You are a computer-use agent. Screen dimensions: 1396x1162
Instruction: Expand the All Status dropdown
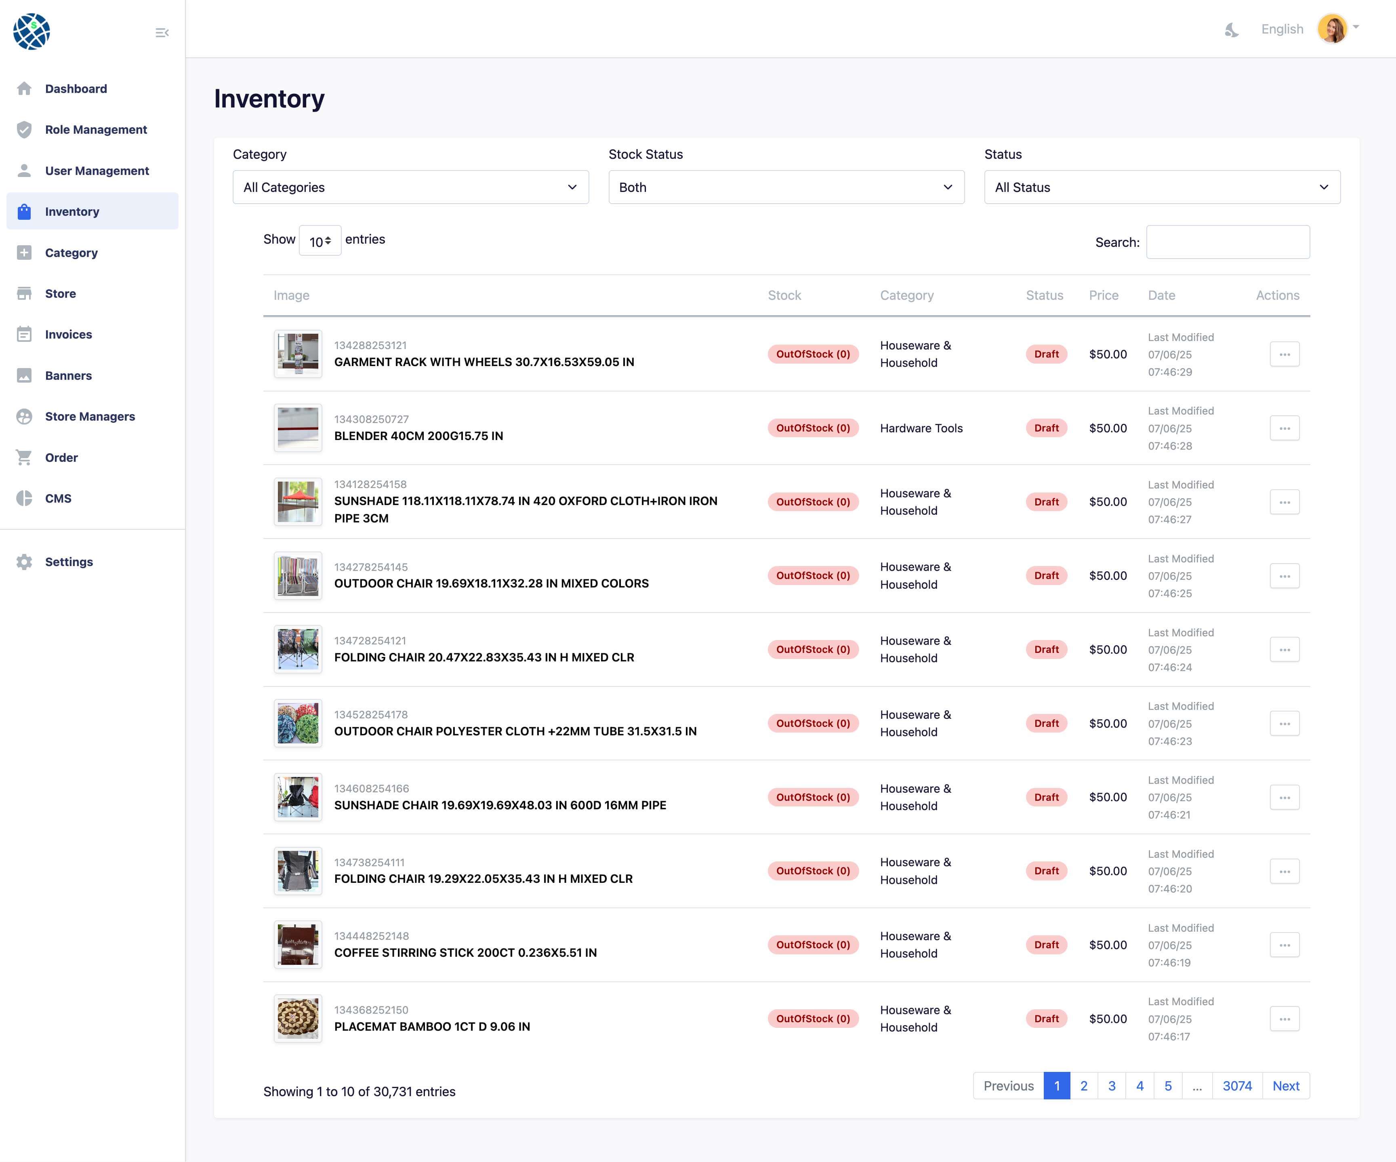point(1161,187)
